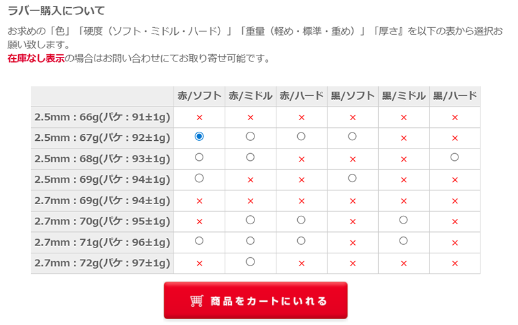Choose 赤/ハード radio for 2.7mm 71g
This screenshot has width=518, height=325.
click(x=301, y=240)
